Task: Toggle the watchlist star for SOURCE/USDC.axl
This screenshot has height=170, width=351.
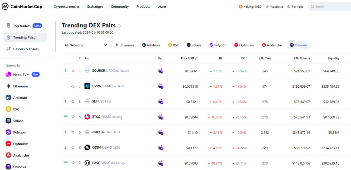Action: point(73,71)
